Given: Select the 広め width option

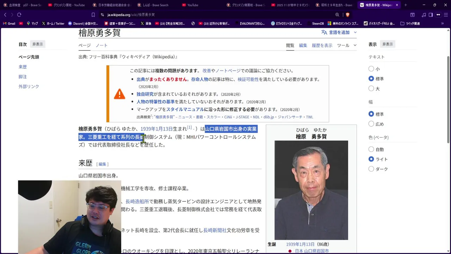Looking at the screenshot, I should tap(371, 124).
